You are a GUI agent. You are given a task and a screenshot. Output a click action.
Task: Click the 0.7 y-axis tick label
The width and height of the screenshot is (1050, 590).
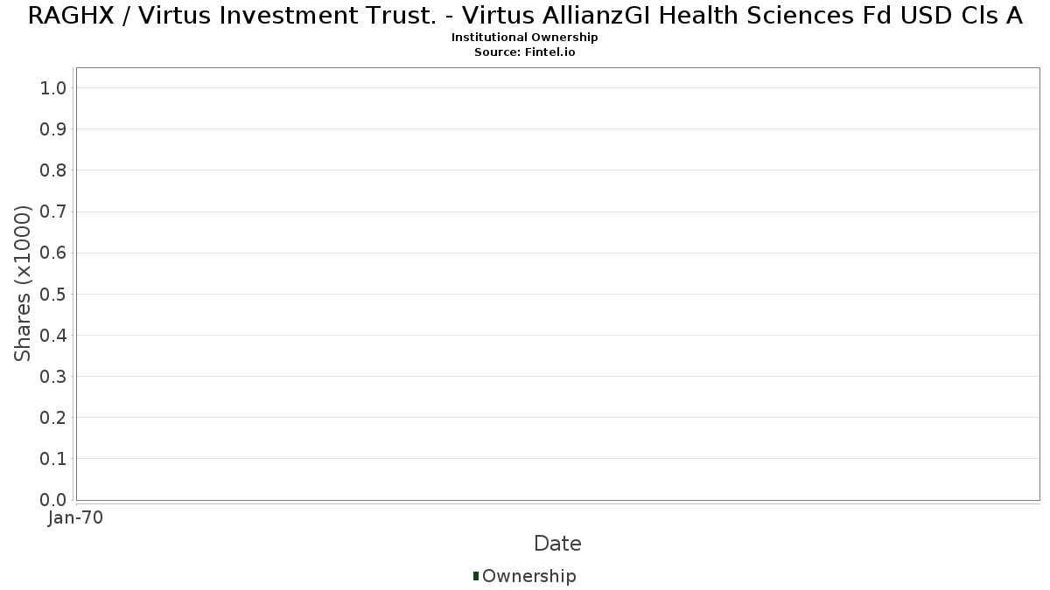click(x=53, y=212)
